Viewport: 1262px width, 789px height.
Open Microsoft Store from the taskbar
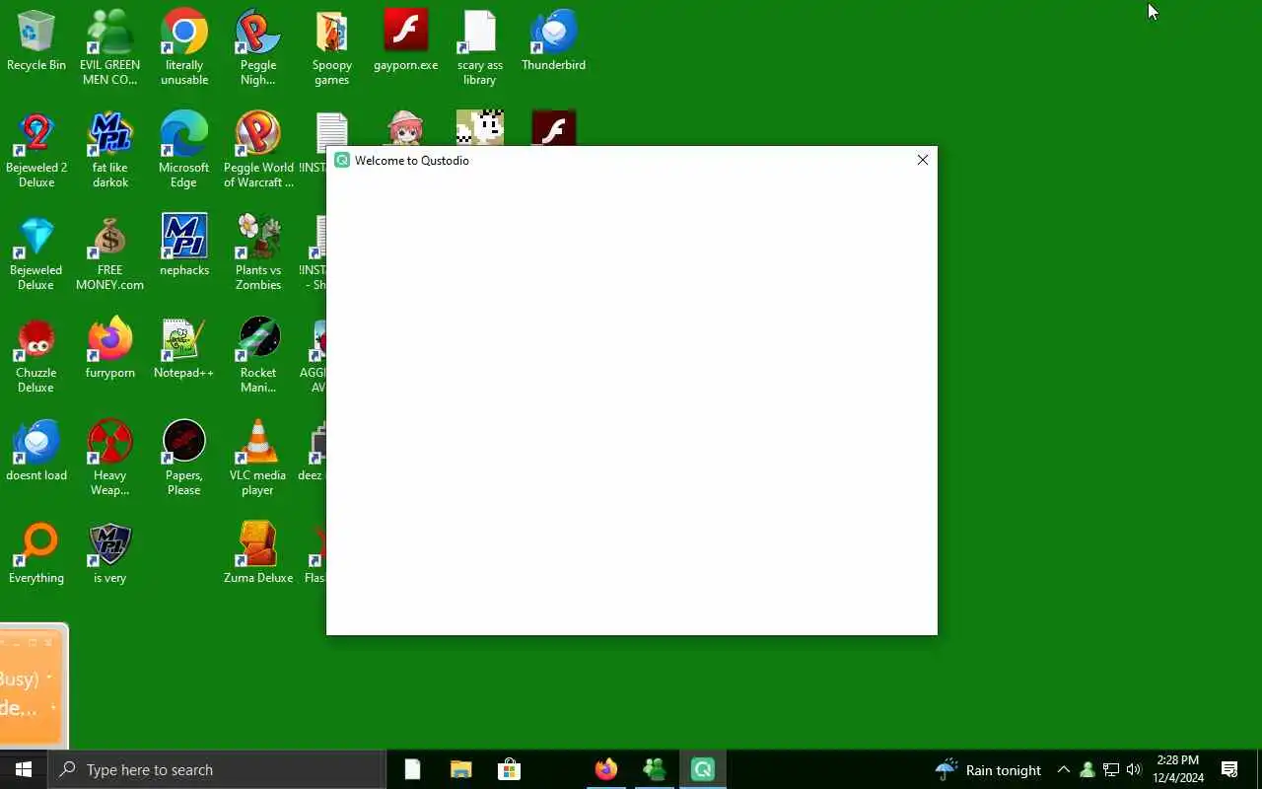(509, 769)
